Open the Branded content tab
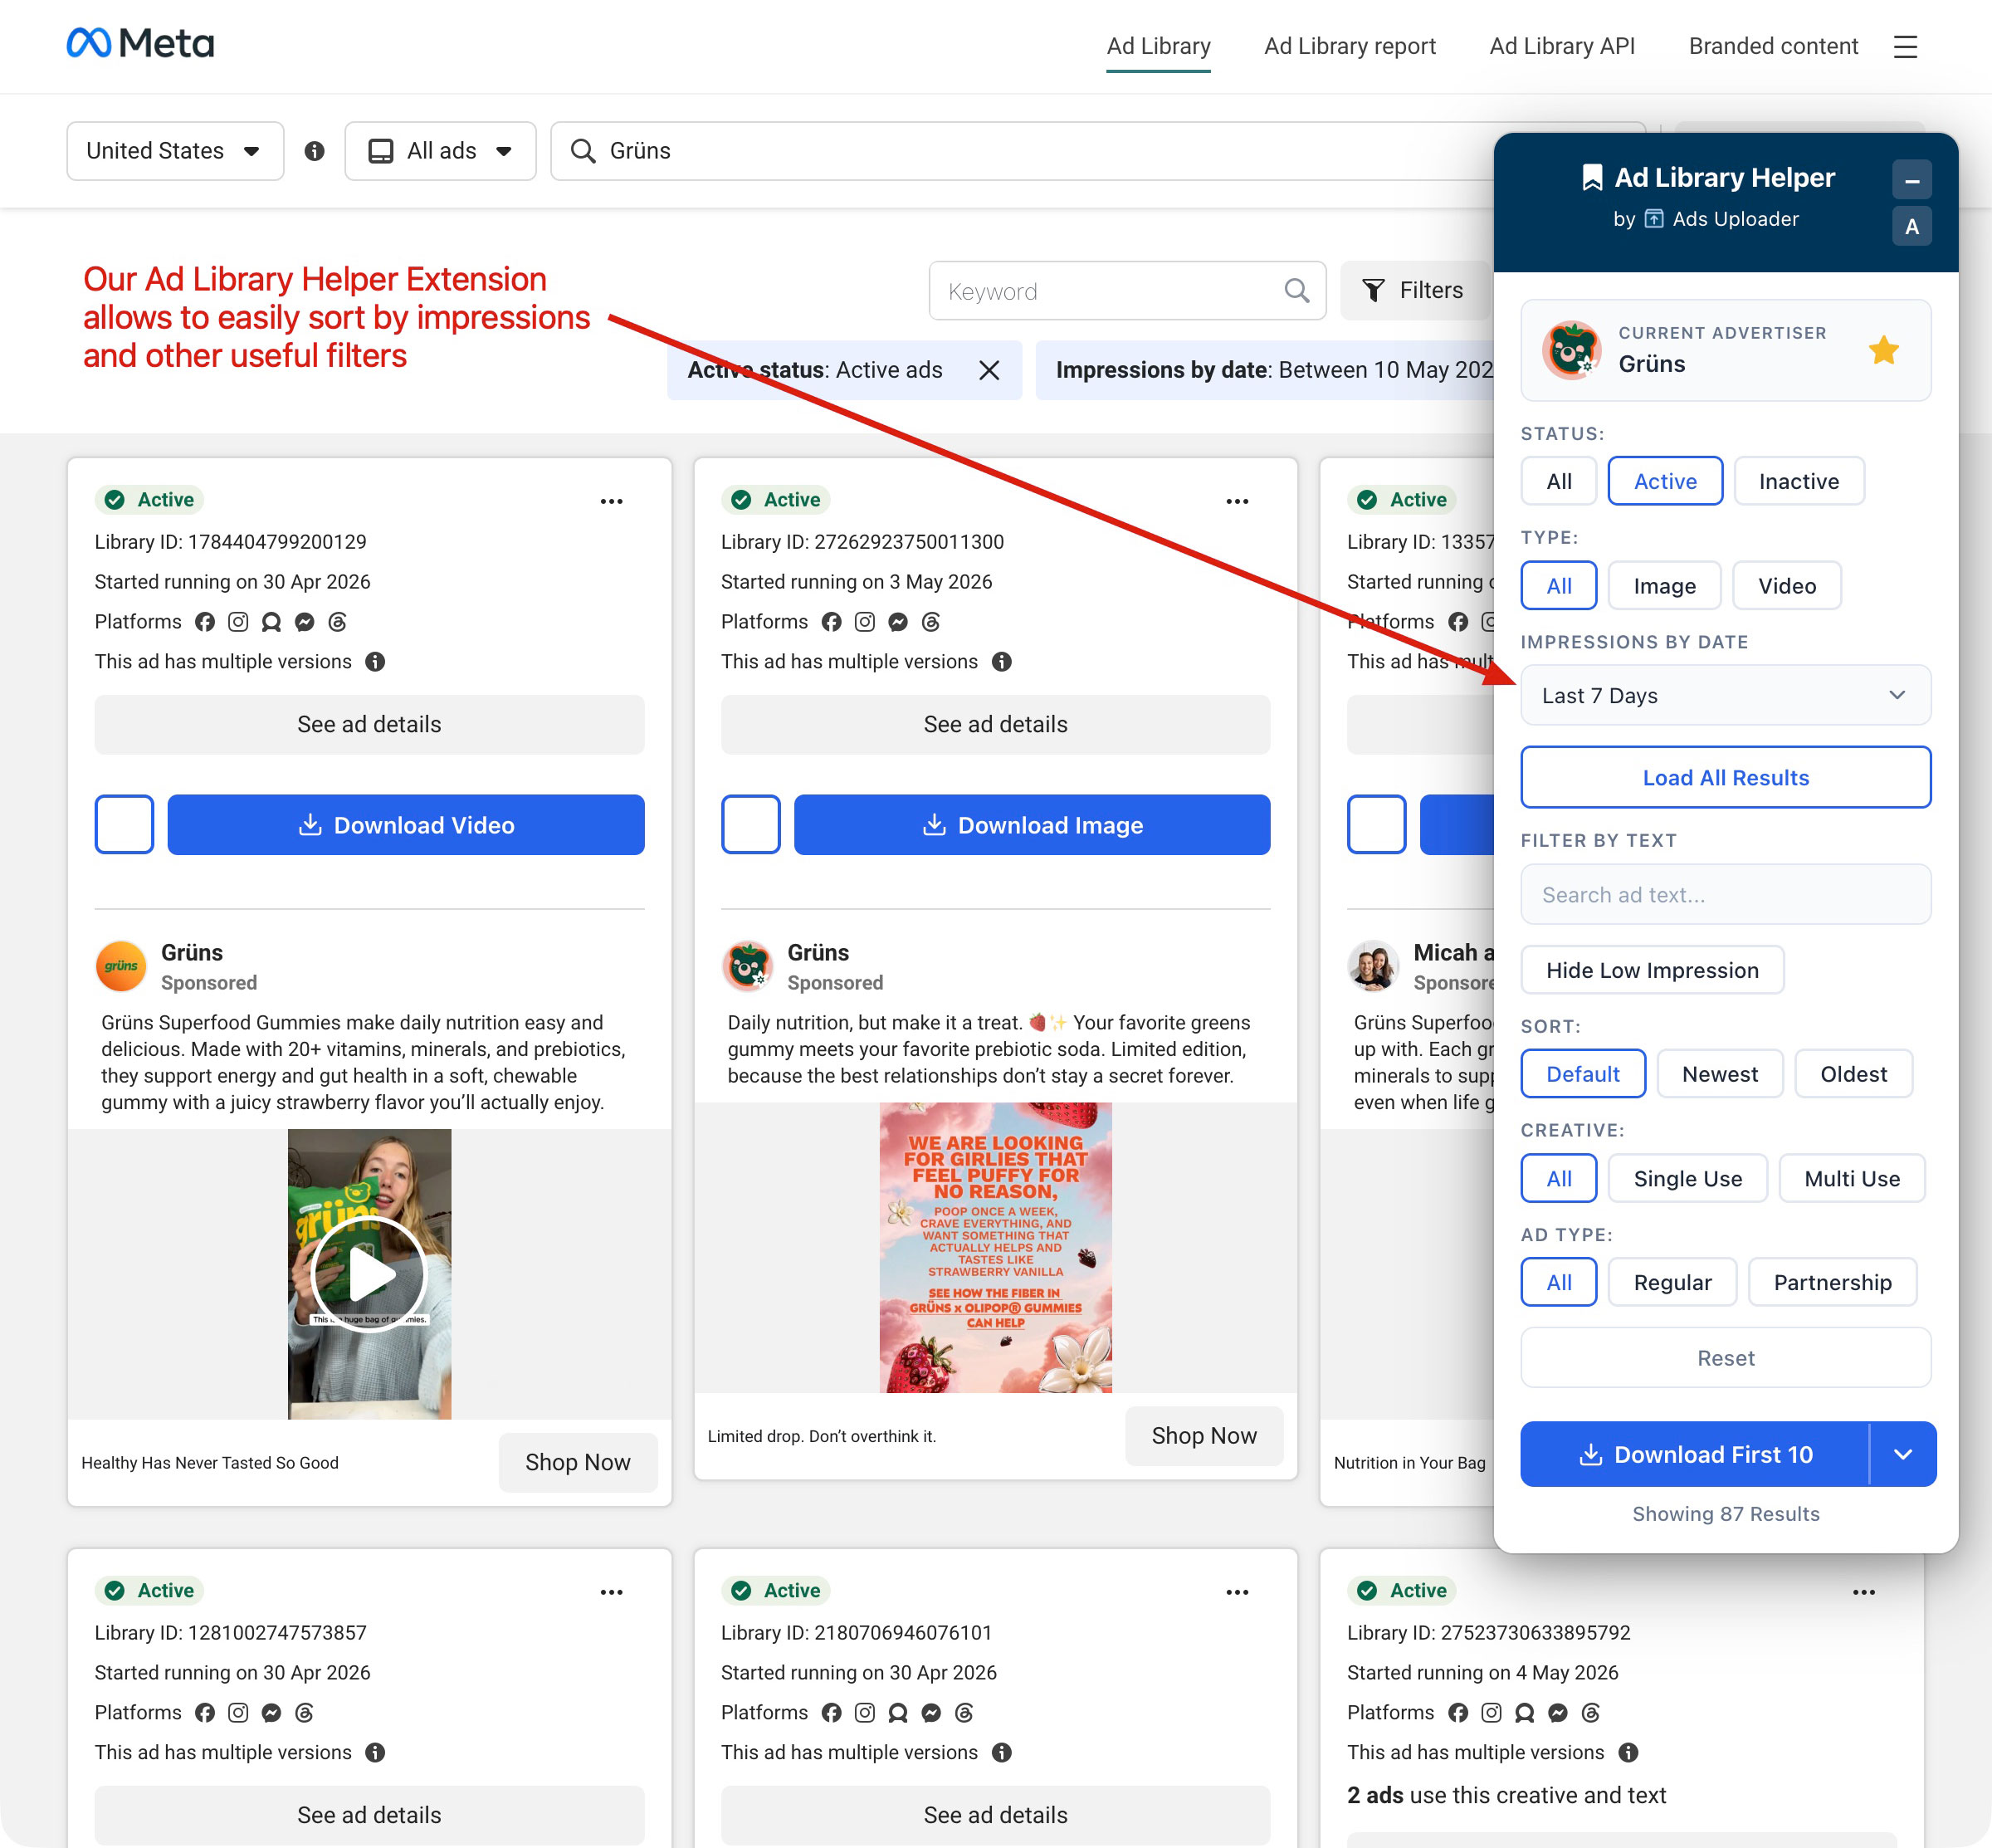The image size is (1992, 1848). point(1773,47)
